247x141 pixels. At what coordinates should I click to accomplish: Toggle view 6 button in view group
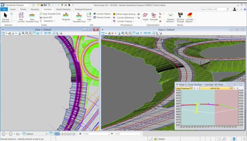pos(69,134)
